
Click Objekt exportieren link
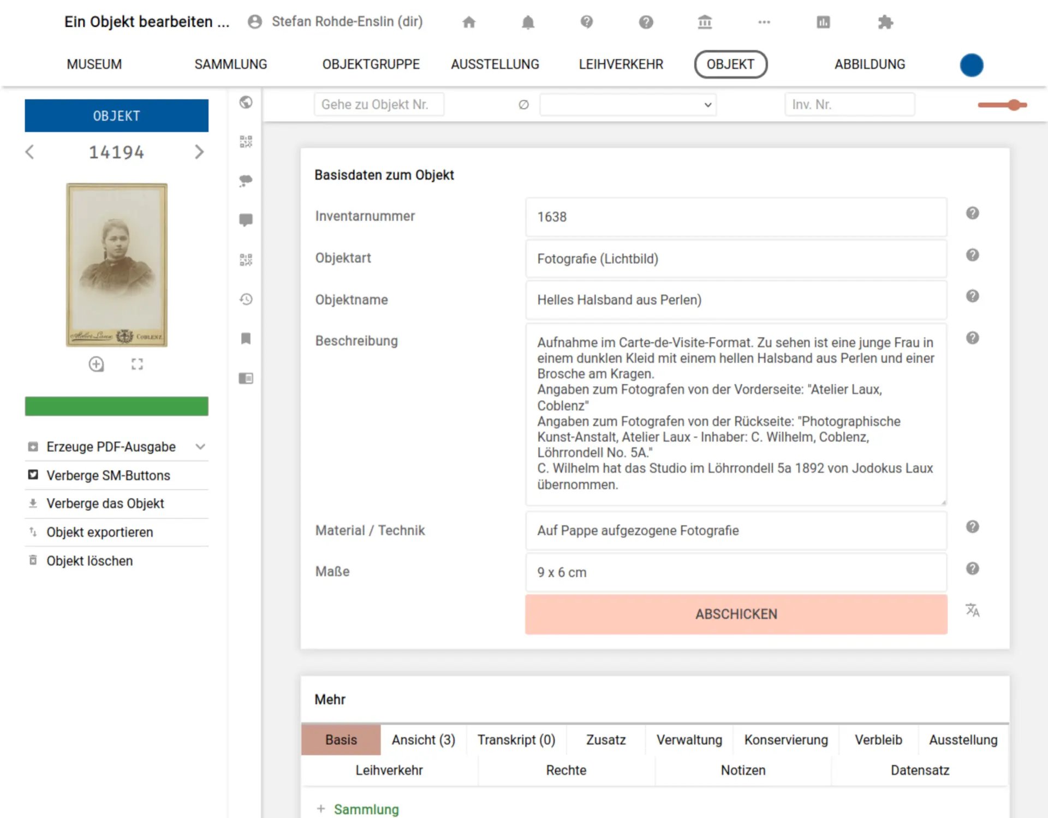(x=99, y=532)
